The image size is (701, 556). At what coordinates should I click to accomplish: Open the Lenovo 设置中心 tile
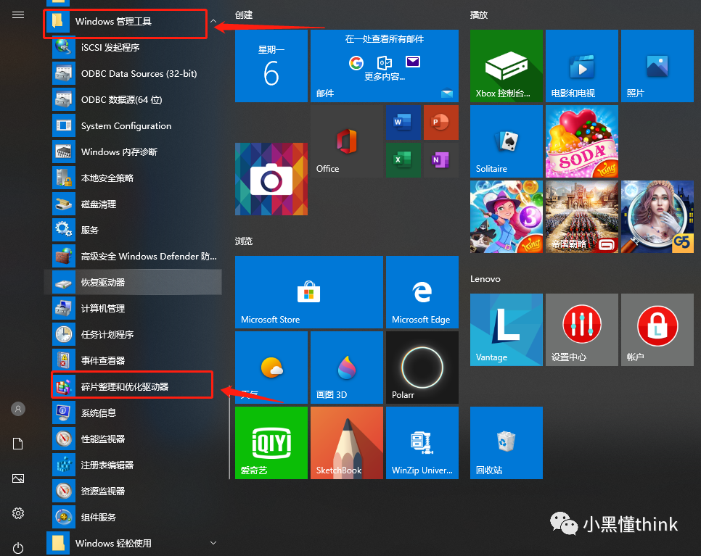[582, 330]
